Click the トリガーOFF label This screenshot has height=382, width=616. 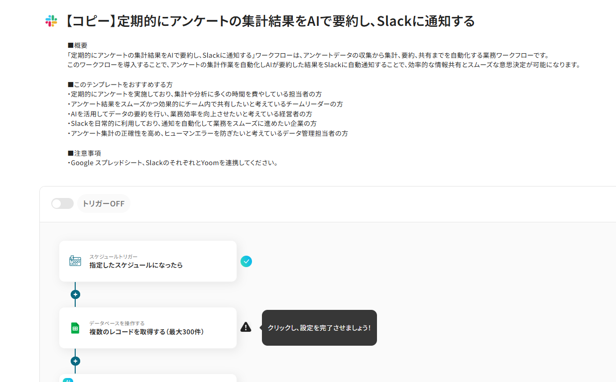point(104,203)
